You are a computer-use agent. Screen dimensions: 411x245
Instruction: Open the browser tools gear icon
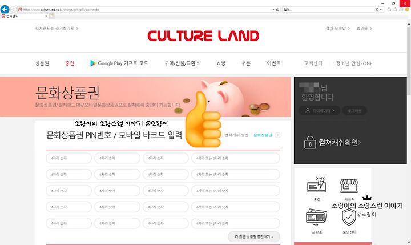401,10
